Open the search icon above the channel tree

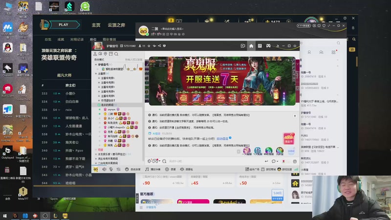[x=116, y=54]
